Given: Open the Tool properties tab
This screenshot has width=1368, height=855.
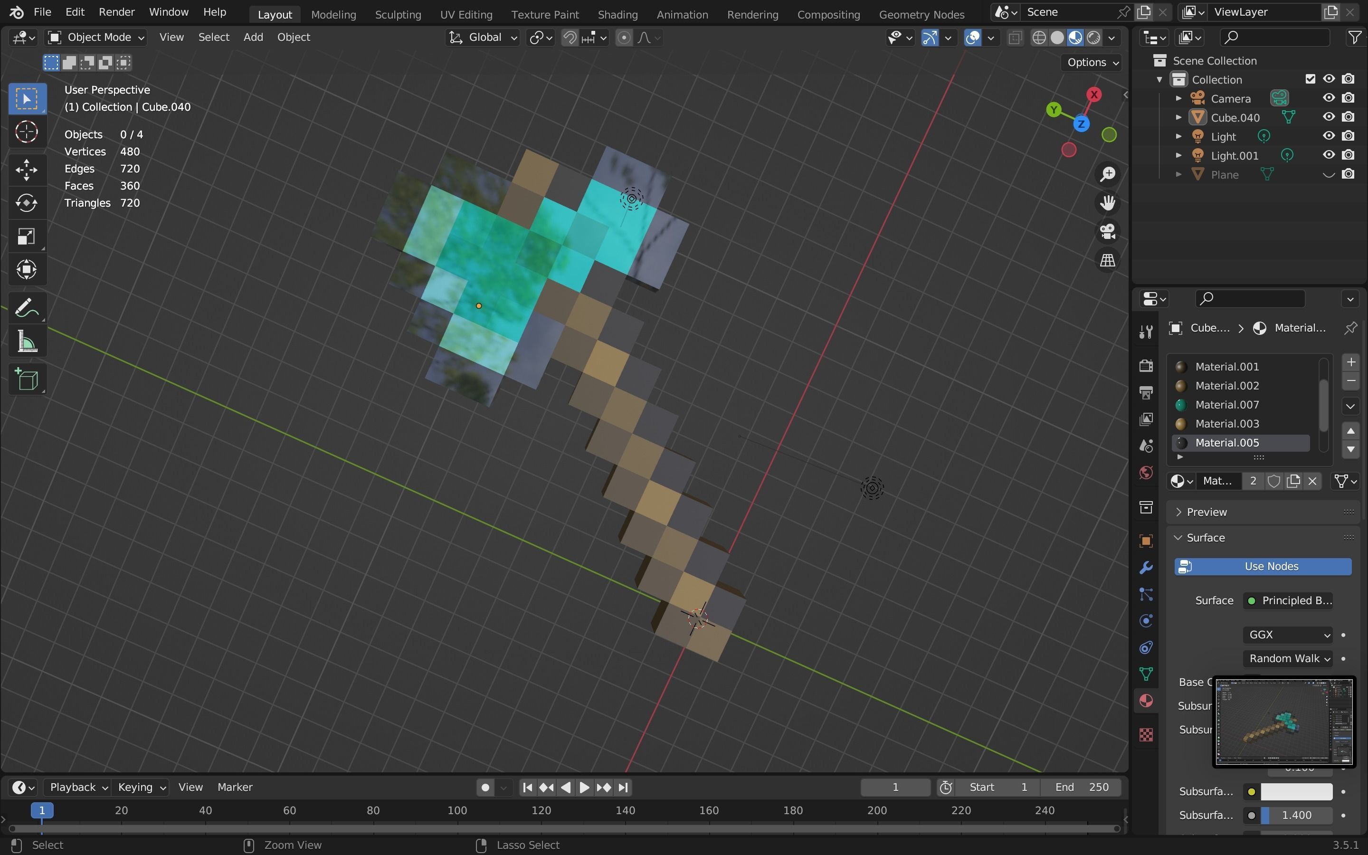Looking at the screenshot, I should click(1146, 332).
